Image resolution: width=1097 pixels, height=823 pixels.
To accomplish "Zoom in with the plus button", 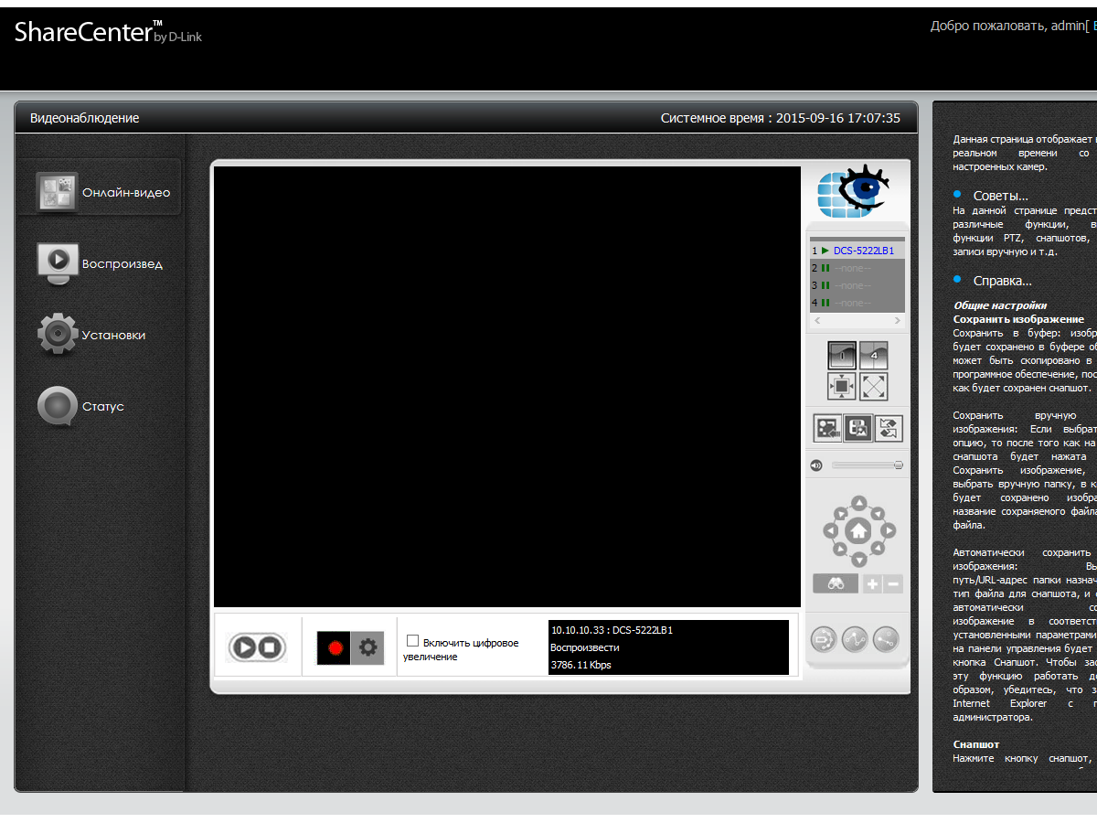I will 873,584.
